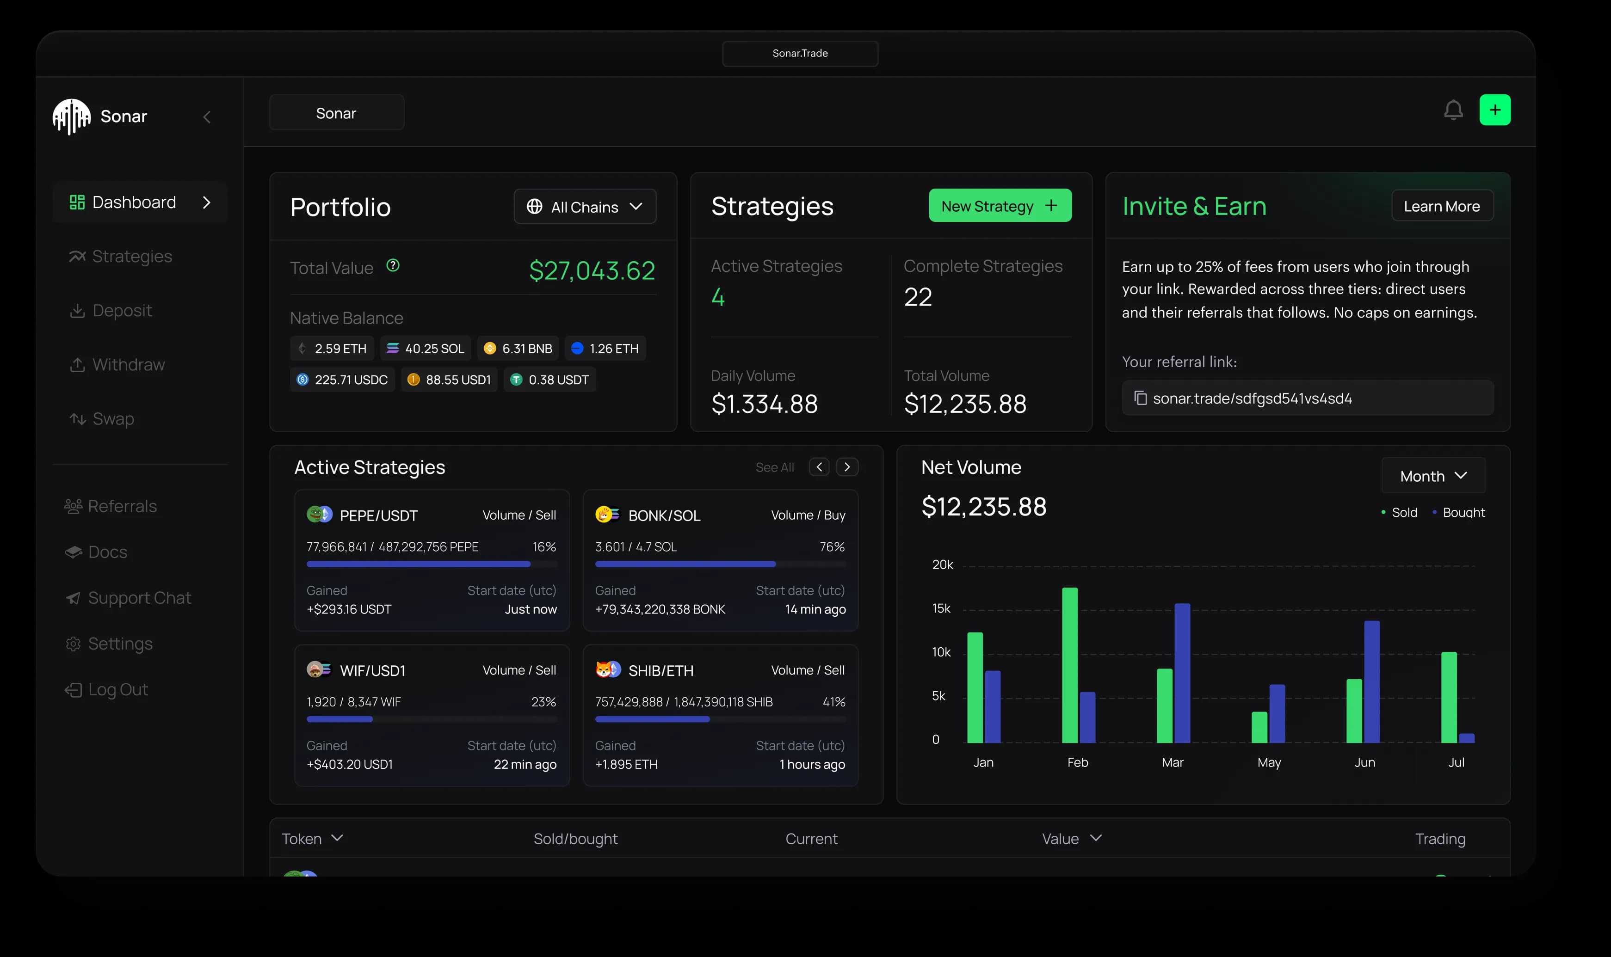
Task: Click the notification bell icon
Action: coord(1453,110)
